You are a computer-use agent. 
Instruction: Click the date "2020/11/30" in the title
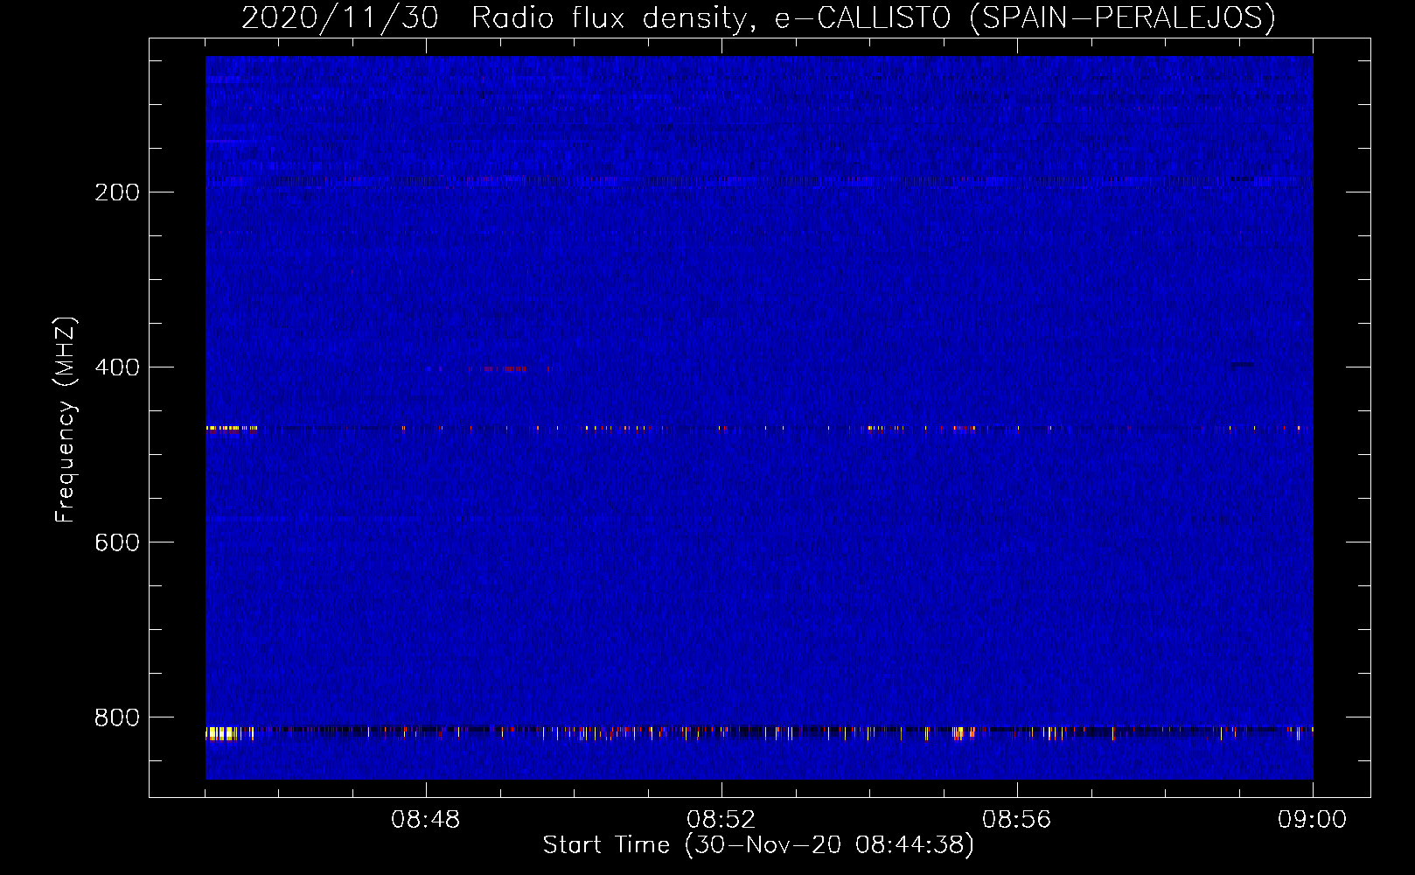340,17
